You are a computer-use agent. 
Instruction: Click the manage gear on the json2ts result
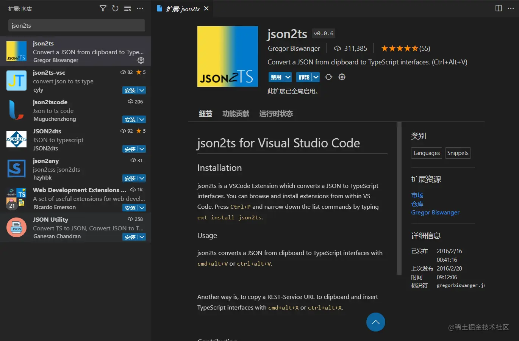(141, 60)
